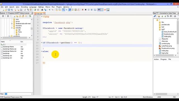Collapse PHP block fold marker line 1

coord(42,17)
